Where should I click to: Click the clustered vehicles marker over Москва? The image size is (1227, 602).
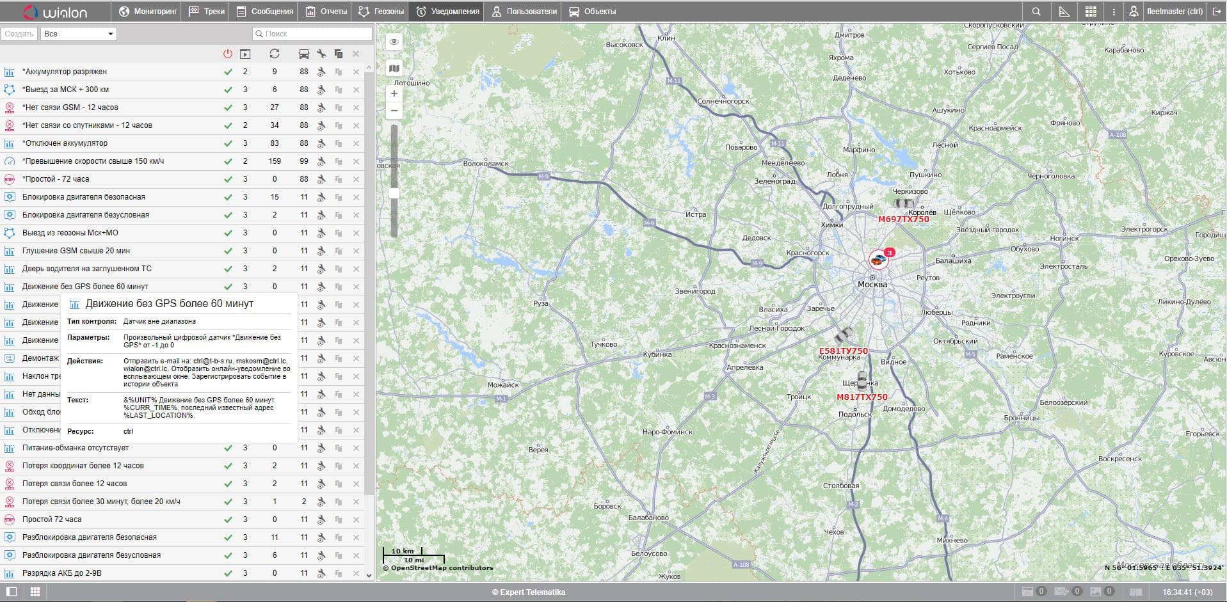[x=878, y=260]
